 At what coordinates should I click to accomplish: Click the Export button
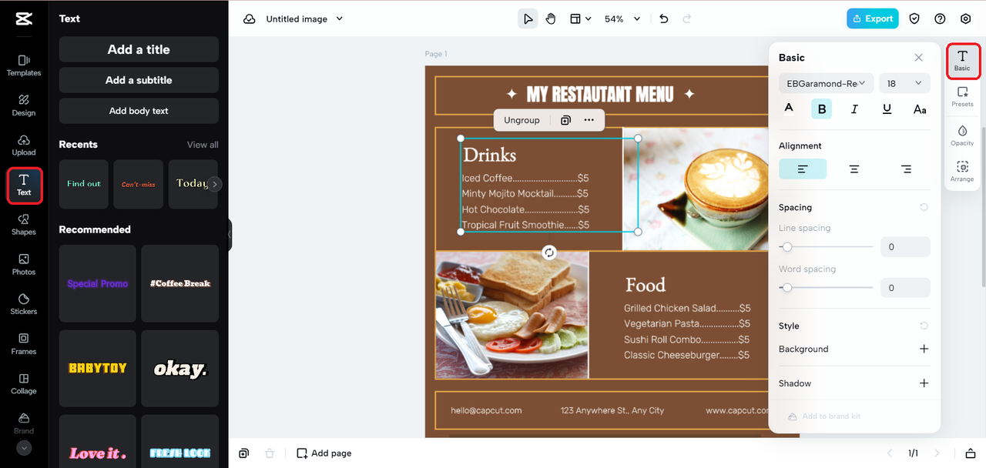pos(872,19)
